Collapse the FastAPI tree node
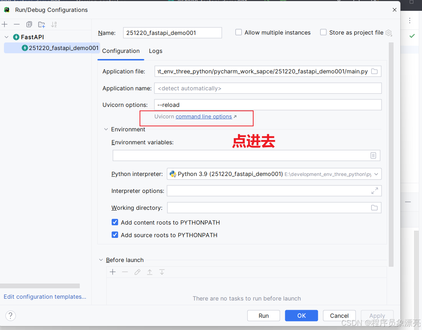Viewport: 422px width, 330px height. (7, 37)
